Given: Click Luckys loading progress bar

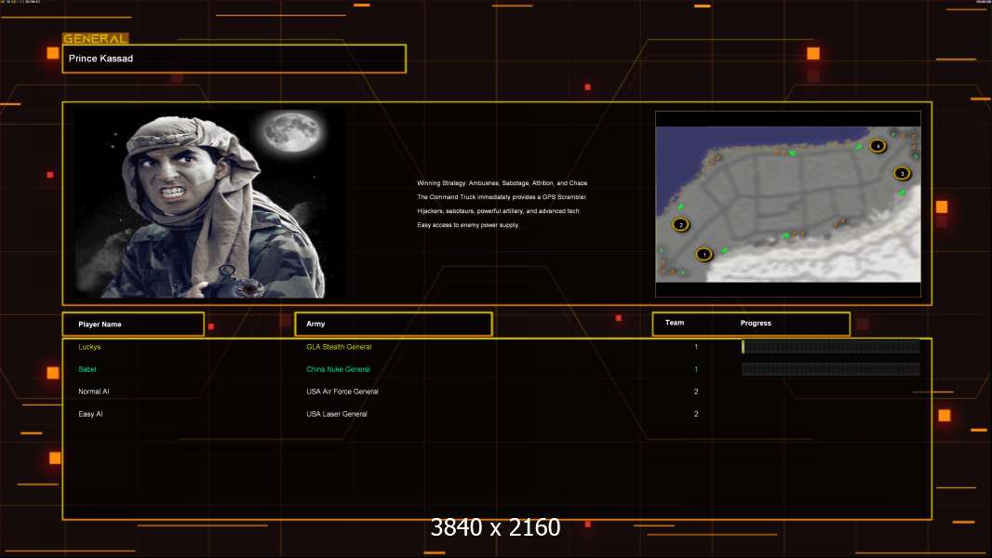Looking at the screenshot, I should point(831,346).
